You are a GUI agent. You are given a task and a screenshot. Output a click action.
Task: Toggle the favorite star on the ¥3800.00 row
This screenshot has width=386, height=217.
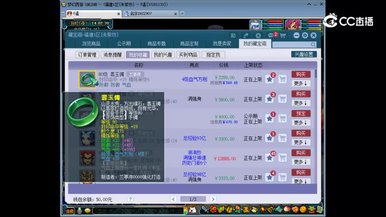270,99
